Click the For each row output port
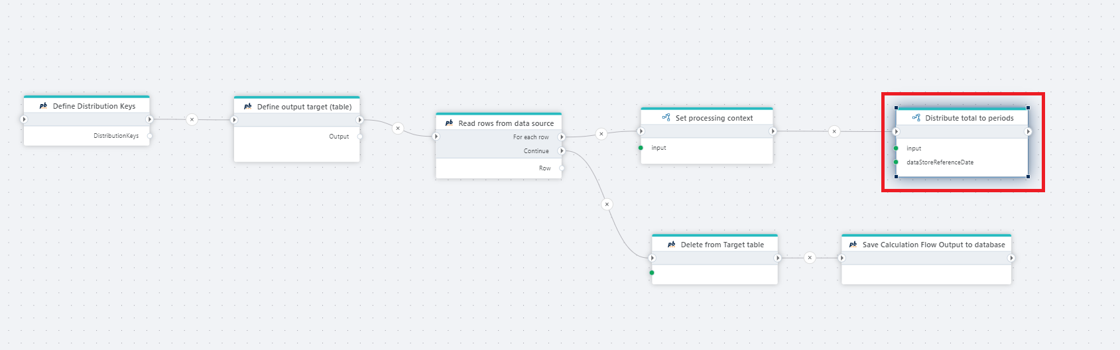The height and width of the screenshot is (350, 1120). (x=562, y=137)
